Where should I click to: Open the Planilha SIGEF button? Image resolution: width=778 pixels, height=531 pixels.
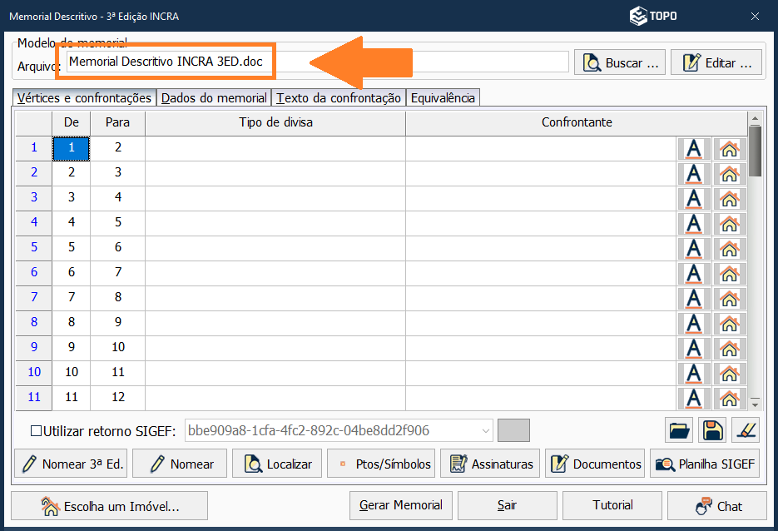tap(705, 464)
